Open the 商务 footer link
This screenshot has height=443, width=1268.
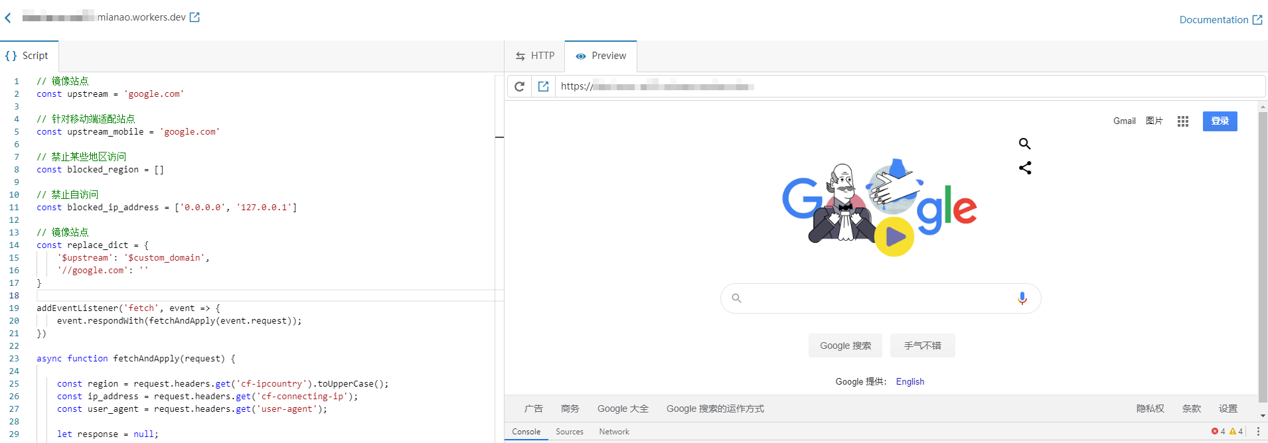(x=570, y=409)
